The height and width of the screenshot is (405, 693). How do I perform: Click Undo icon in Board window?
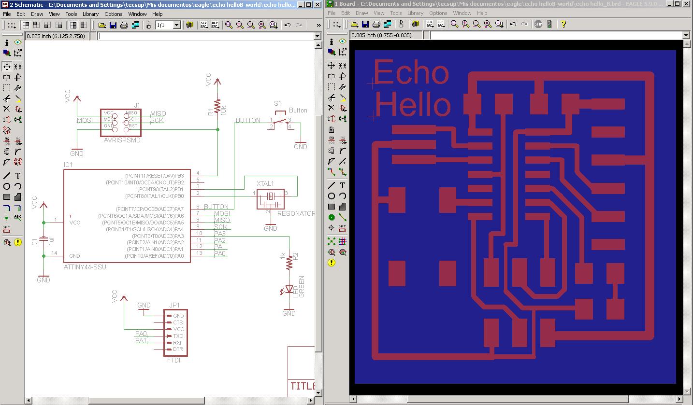[x=513, y=24]
